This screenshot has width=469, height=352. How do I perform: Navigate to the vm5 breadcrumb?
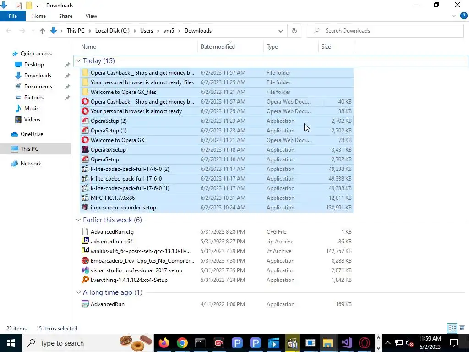[x=169, y=31]
